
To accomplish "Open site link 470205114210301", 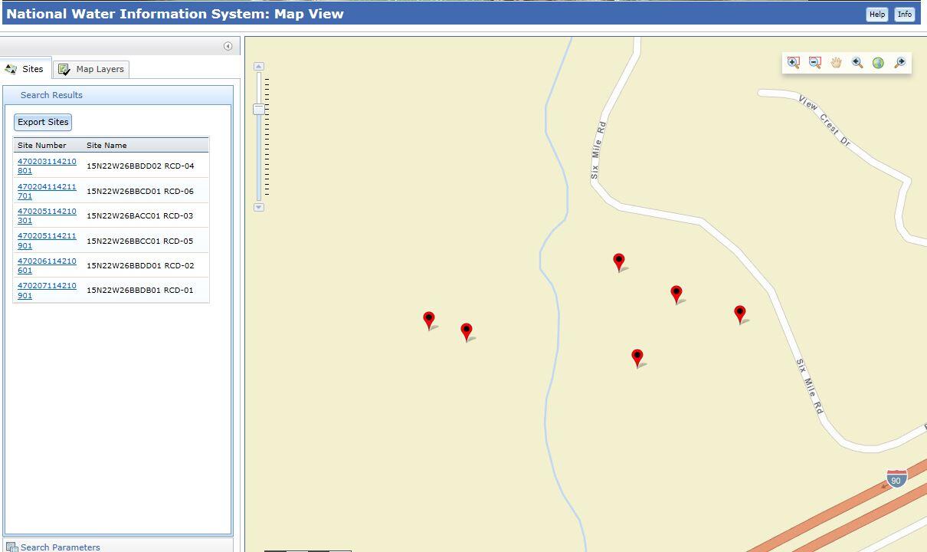I will coord(47,215).
